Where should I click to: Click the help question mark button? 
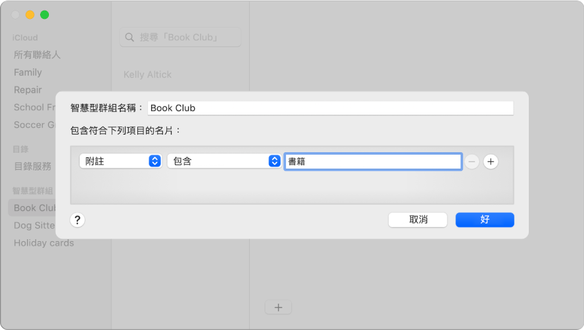click(x=77, y=220)
